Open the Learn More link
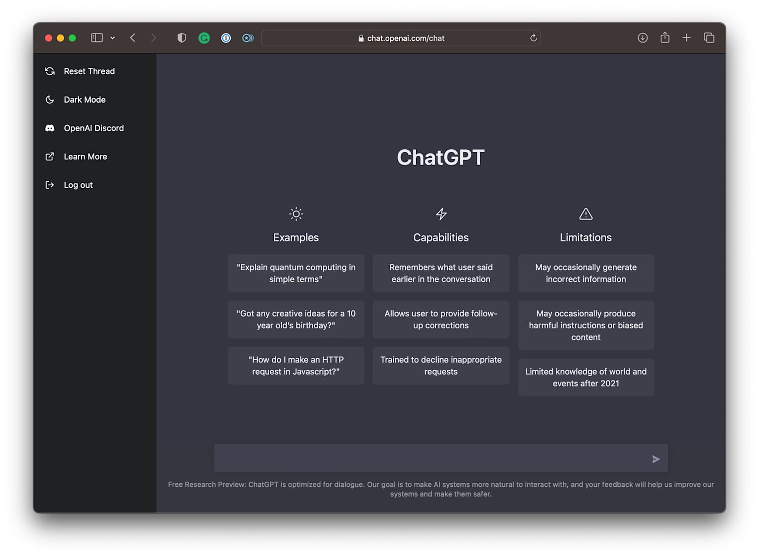 pyautogui.click(x=94, y=157)
